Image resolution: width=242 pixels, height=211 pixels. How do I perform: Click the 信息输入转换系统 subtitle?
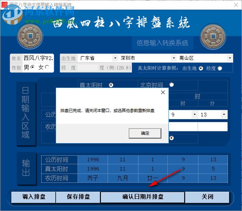(x=162, y=43)
